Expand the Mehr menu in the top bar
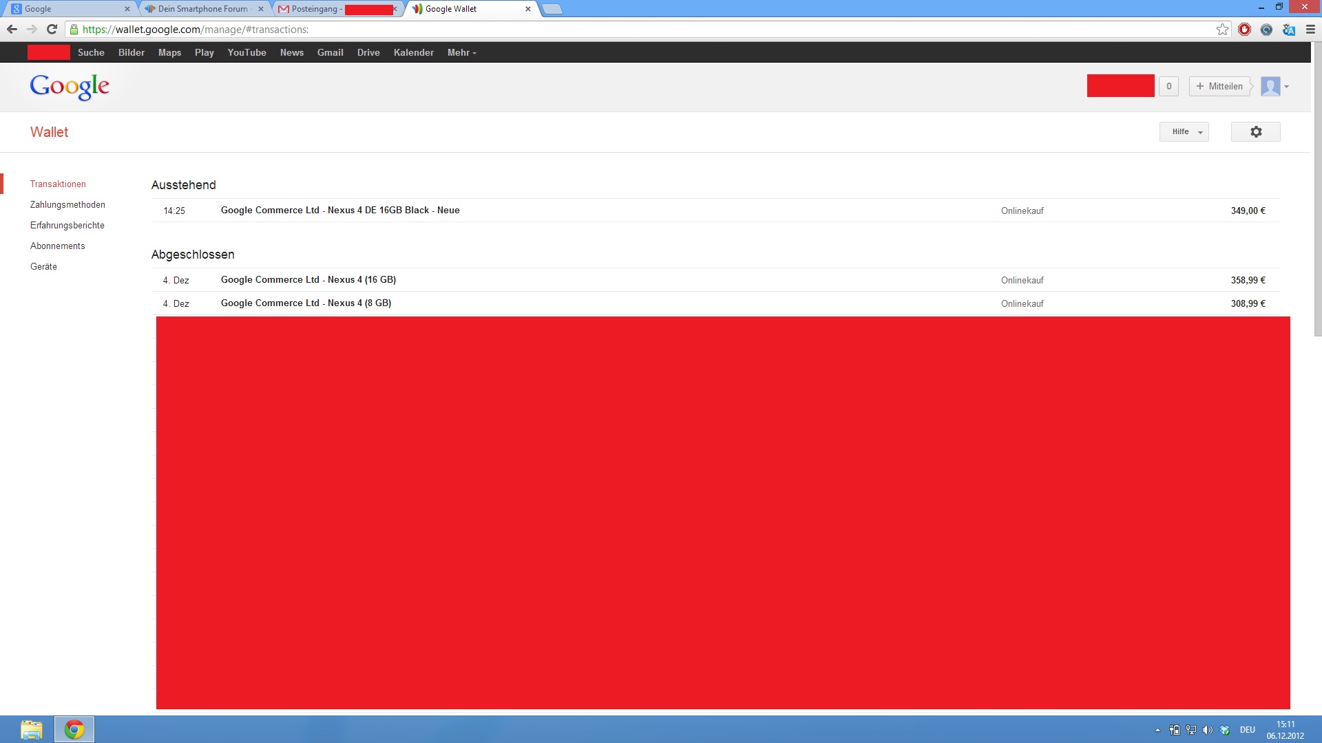The image size is (1322, 743). pyautogui.click(x=461, y=52)
